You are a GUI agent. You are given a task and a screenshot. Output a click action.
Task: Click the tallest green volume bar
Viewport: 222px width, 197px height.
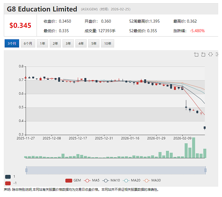click(194, 148)
